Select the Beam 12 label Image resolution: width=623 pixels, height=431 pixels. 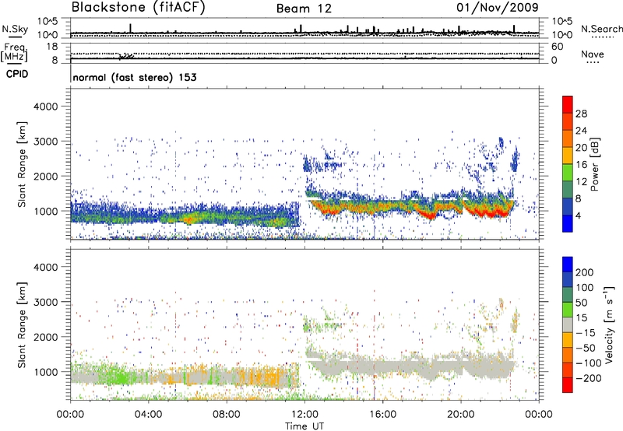304,9
